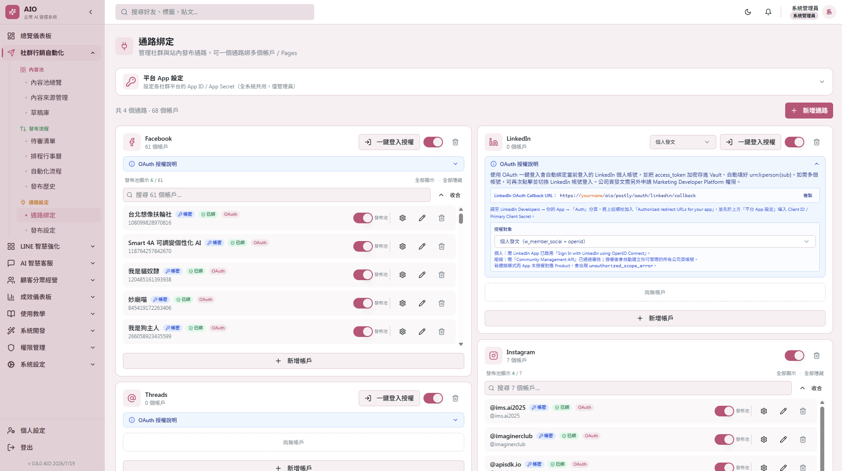Delete the Instagram channel trash icon
Image resolution: width=842 pixels, height=471 pixels.
(817, 356)
